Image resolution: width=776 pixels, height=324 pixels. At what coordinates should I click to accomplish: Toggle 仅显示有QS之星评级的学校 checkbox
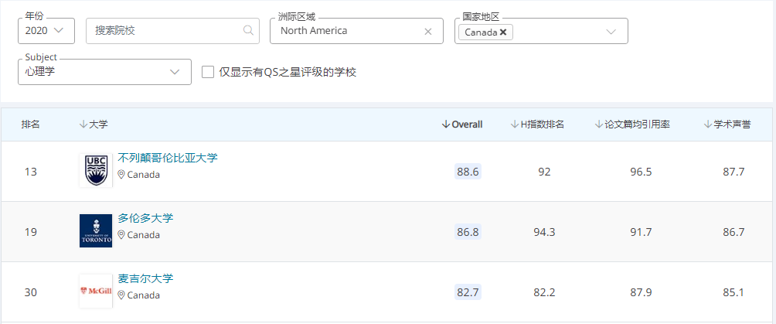208,72
